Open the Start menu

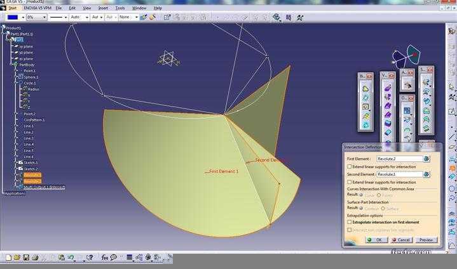click(13, 8)
